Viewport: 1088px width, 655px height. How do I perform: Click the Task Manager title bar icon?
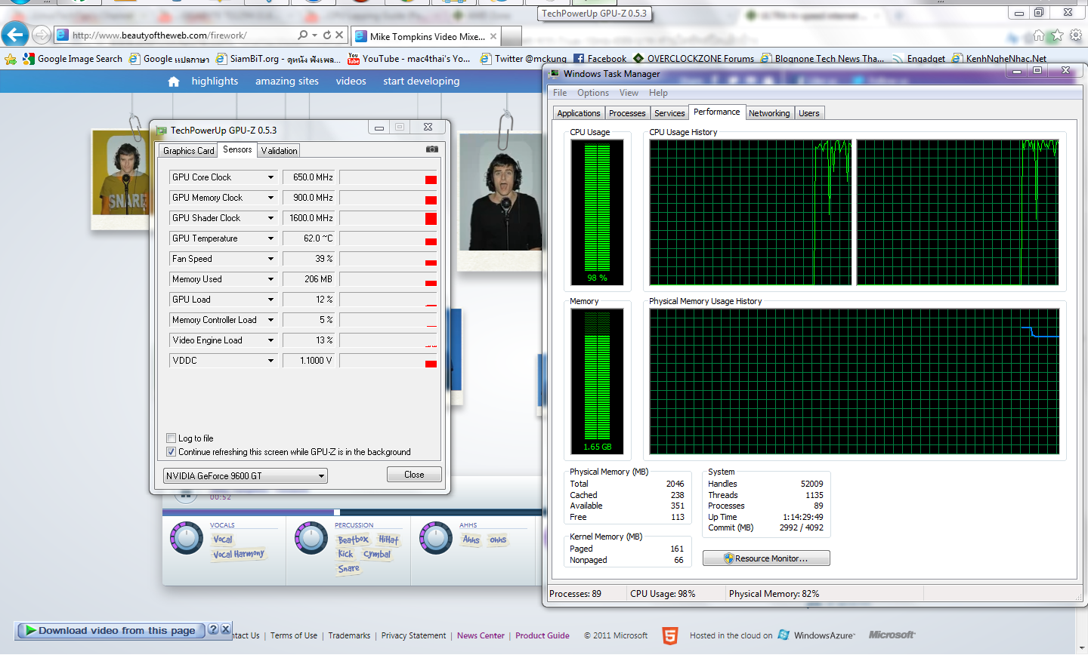[x=555, y=74]
